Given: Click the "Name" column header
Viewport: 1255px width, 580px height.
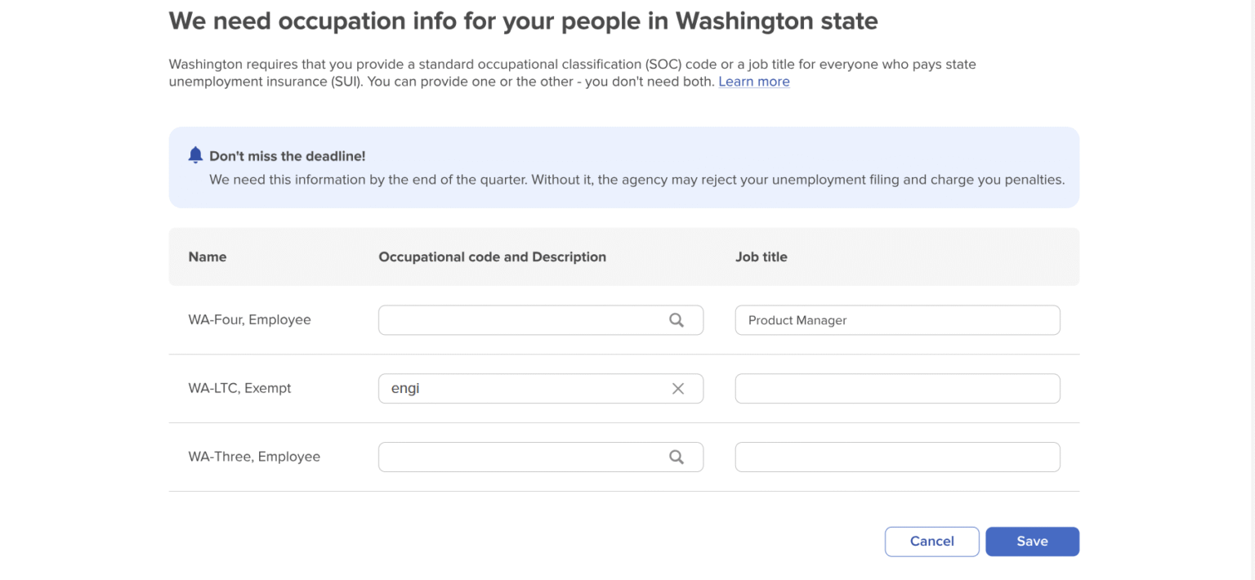Looking at the screenshot, I should tap(207, 257).
